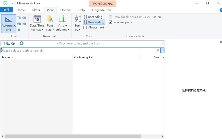Click the Upgrade now! button
The width and height of the screenshot is (222, 139).
[102, 10]
